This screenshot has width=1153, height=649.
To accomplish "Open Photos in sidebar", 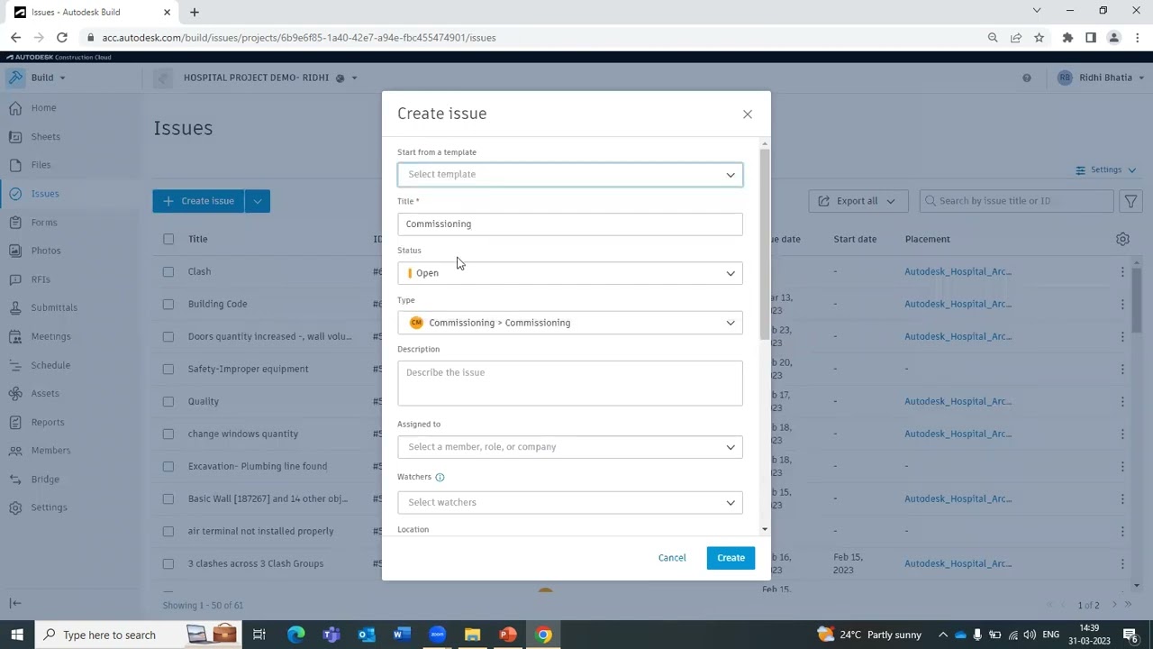I will pos(46,251).
